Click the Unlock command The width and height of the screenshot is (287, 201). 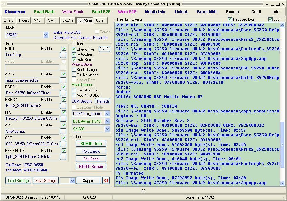click(x=181, y=12)
